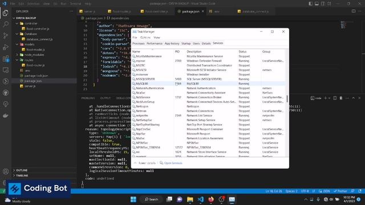Open Task Manager View menu

click(157, 38)
